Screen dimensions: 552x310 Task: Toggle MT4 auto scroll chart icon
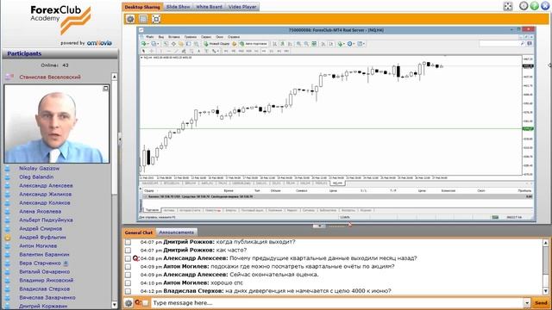(323, 44)
